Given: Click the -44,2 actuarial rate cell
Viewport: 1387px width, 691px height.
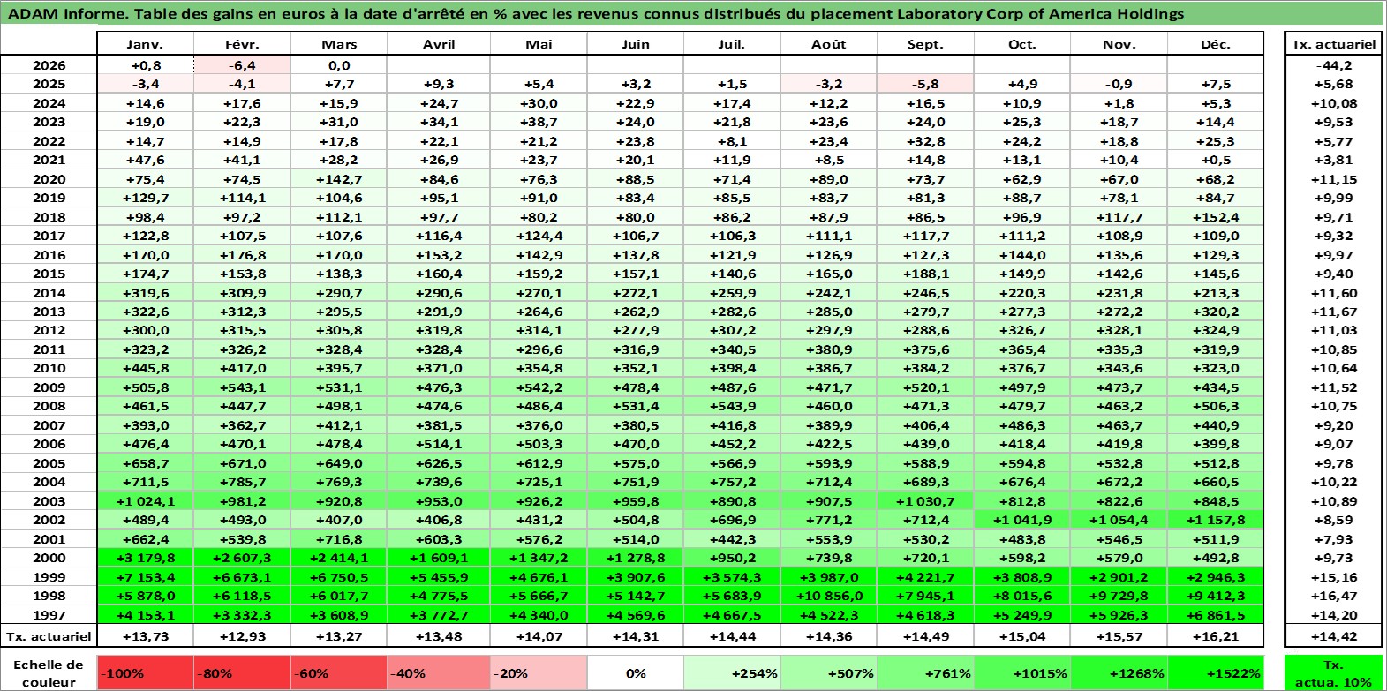Looking at the screenshot, I should point(1333,65).
